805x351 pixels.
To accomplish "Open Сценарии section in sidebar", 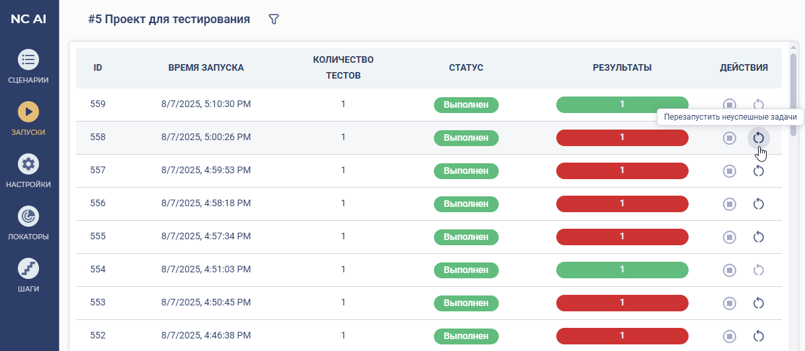I will point(28,66).
